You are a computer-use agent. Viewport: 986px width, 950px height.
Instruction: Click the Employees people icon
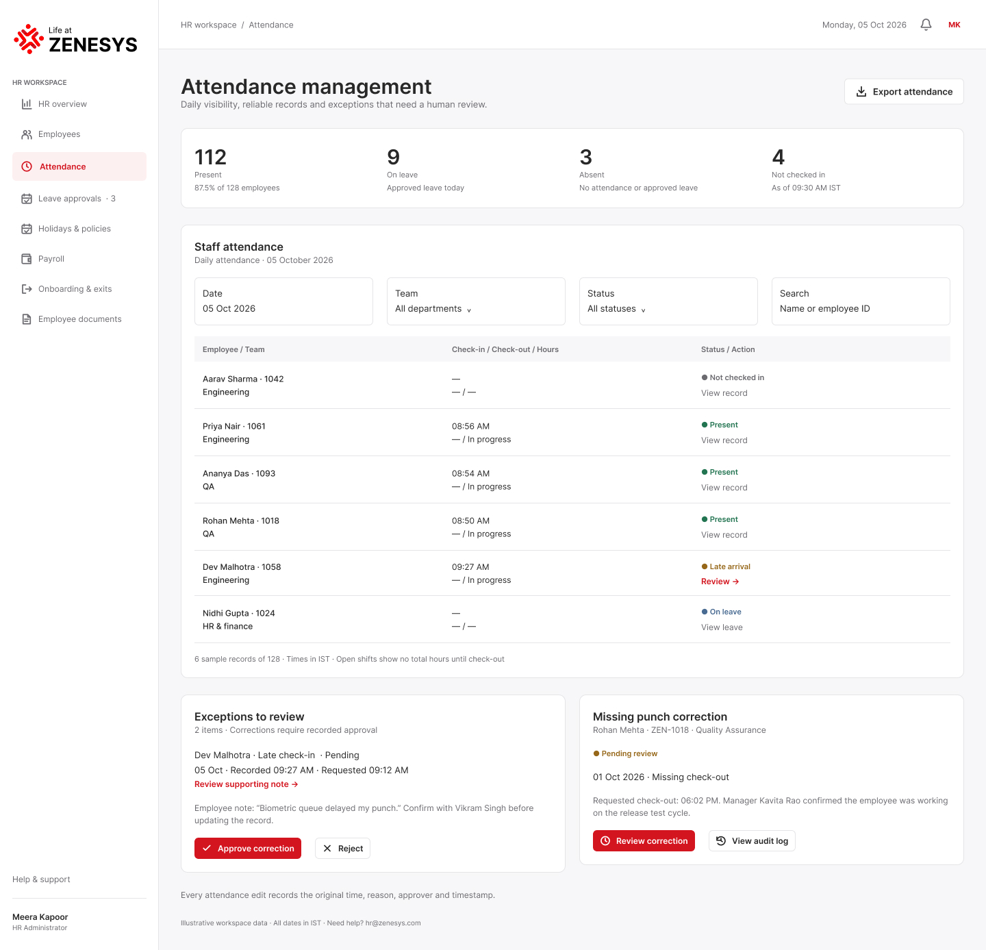[27, 134]
